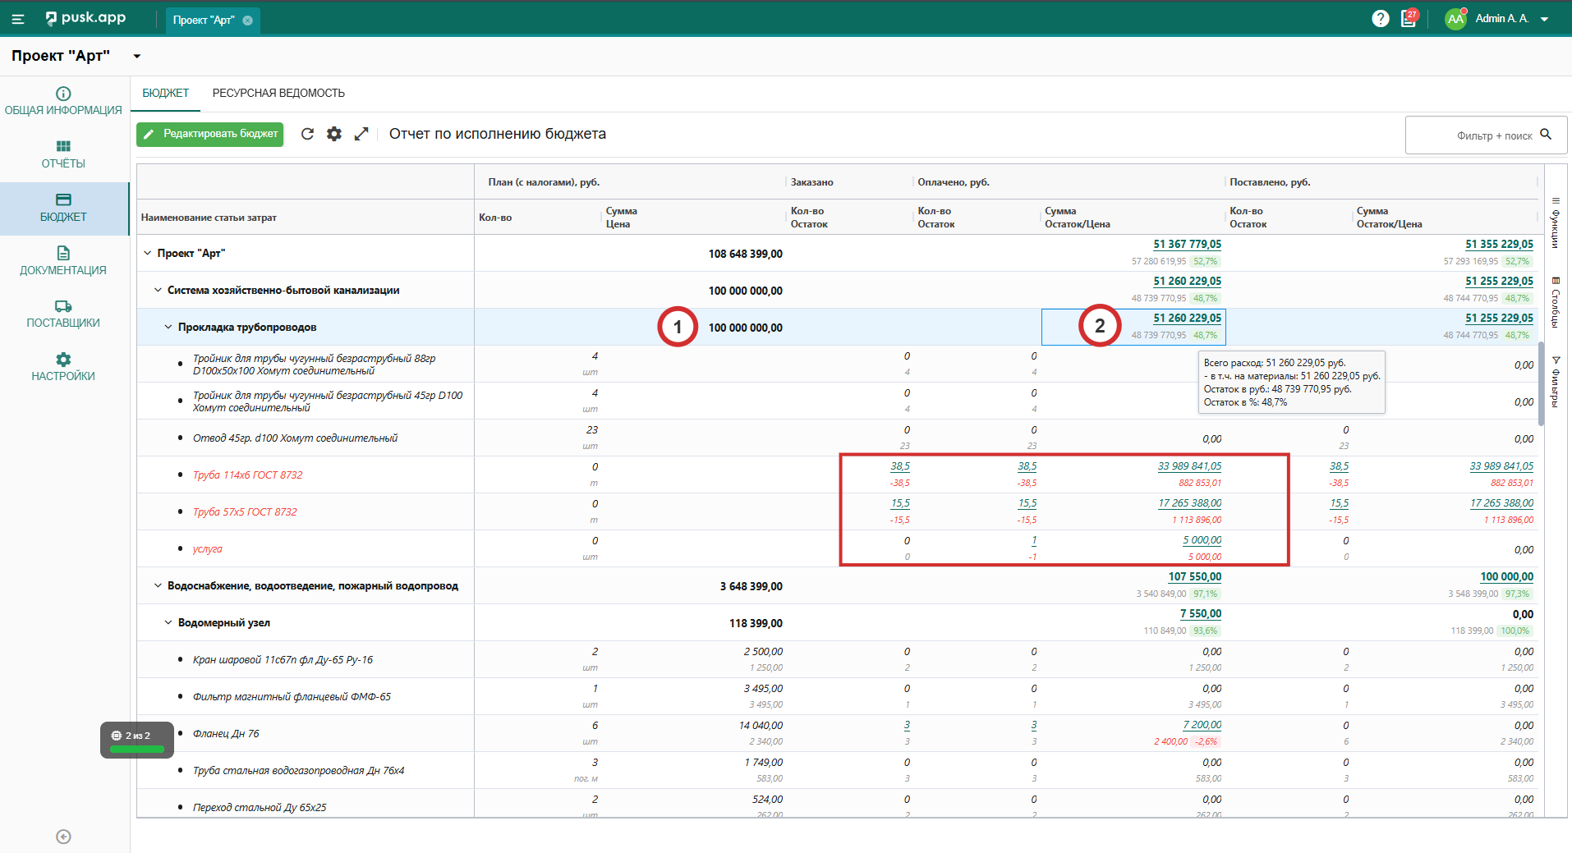Open the paid sum 33 989 841,05 link
The image size is (1572, 853).
pos(1188,466)
